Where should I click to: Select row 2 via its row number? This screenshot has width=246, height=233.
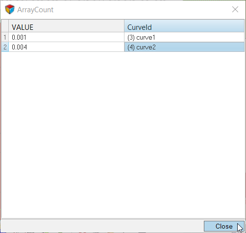pos(5,47)
